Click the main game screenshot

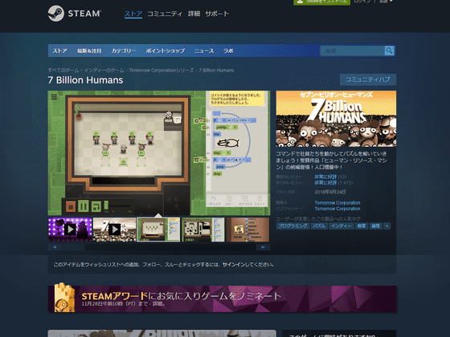coord(159,153)
